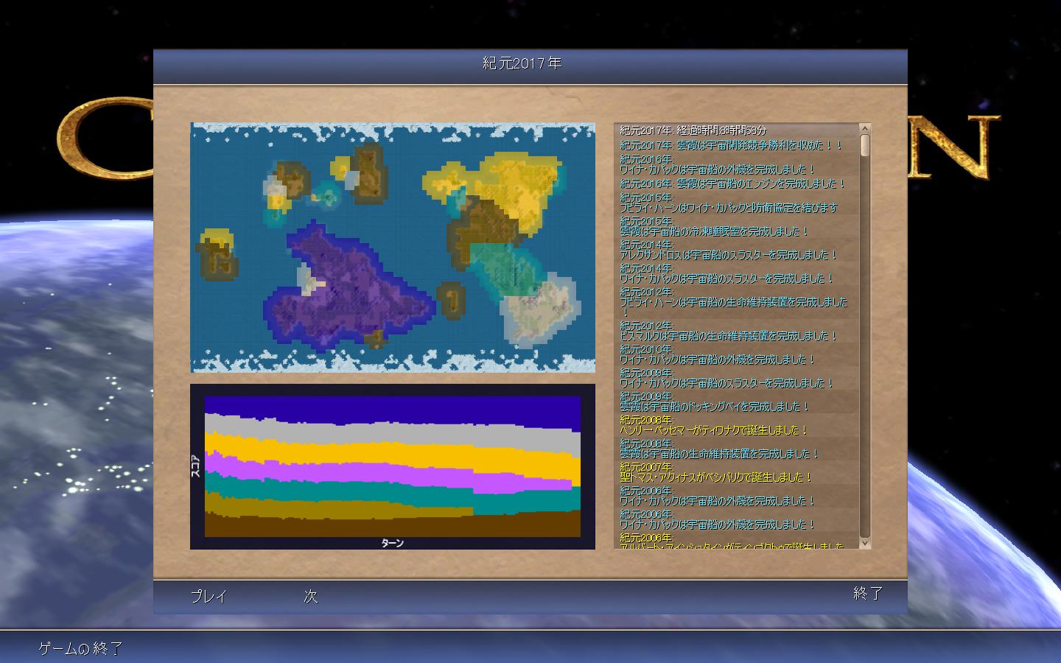The width and height of the screenshot is (1061, 663).
Task: Select the ヘンリー・ベッセマー ティワナク log entry
Action: pyautogui.click(x=737, y=425)
